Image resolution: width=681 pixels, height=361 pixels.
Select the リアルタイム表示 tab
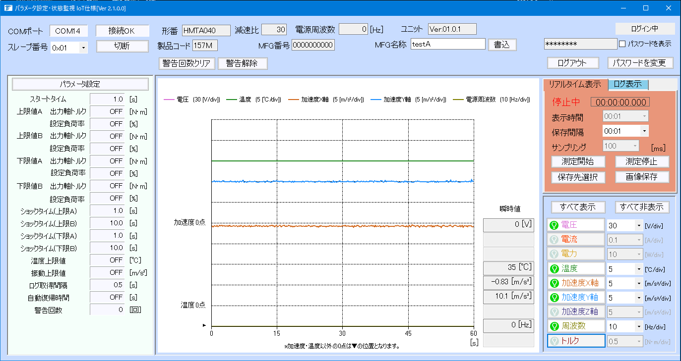click(x=575, y=84)
